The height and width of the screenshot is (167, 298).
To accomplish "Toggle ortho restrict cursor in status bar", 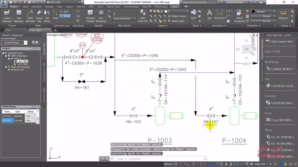I will click(x=189, y=164).
